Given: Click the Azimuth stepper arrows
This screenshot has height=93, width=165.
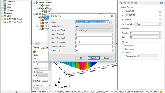Looking at the screenshot, I should [x=160, y=33].
